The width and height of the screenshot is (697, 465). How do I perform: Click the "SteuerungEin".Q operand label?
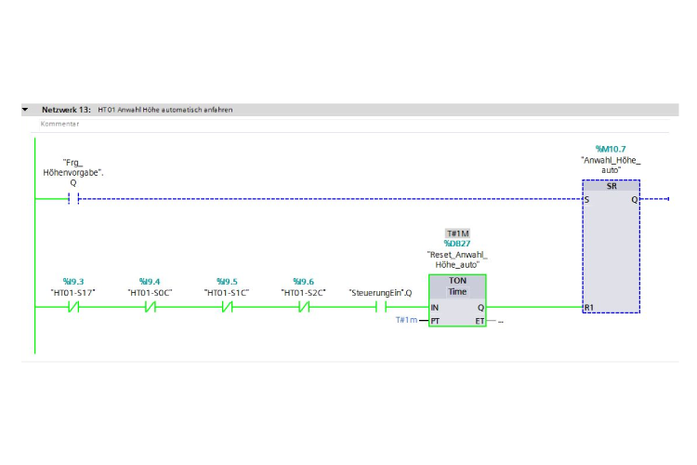(380, 293)
